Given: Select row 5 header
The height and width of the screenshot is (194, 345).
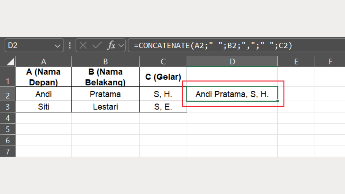Looking at the screenshot, I should point(8,129).
